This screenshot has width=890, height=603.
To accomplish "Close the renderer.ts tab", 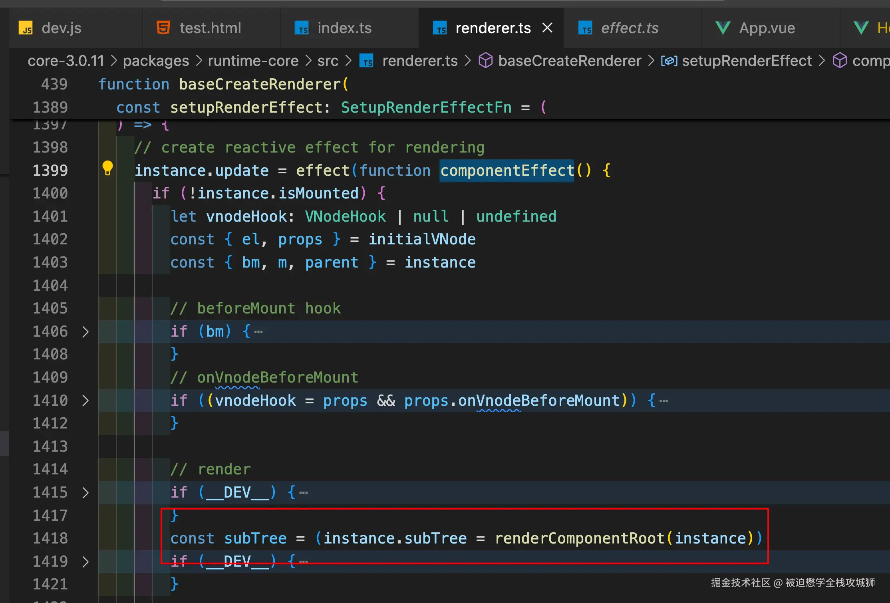I will [547, 28].
